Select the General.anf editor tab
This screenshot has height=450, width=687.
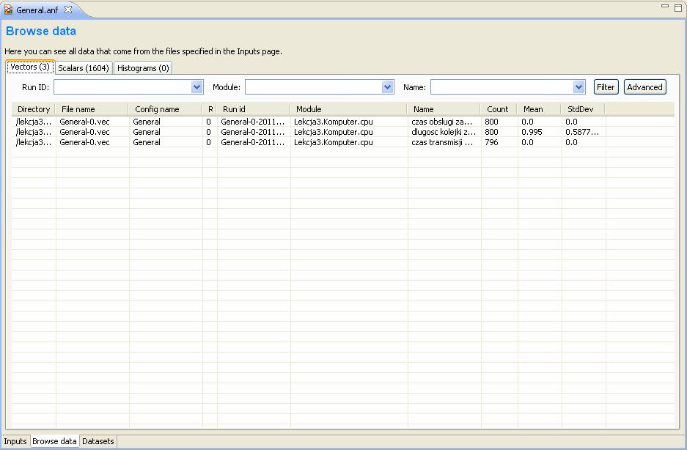click(37, 10)
